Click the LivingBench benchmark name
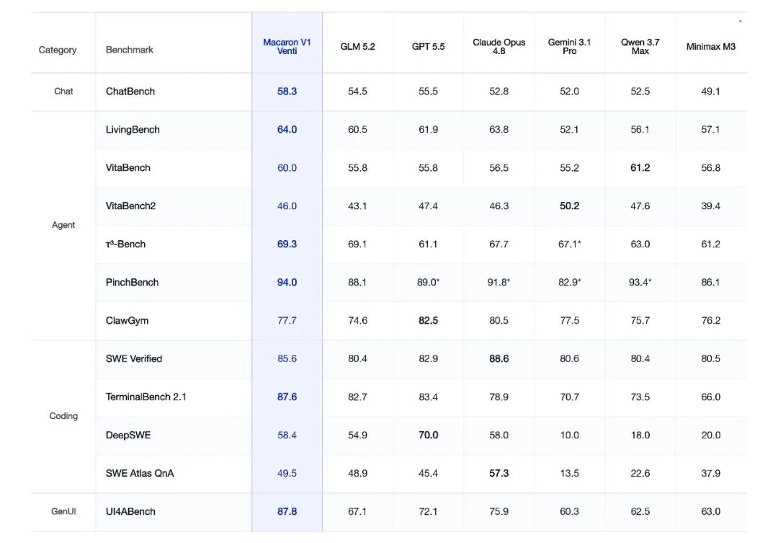Viewport: 778px width, 543px height. pos(133,130)
